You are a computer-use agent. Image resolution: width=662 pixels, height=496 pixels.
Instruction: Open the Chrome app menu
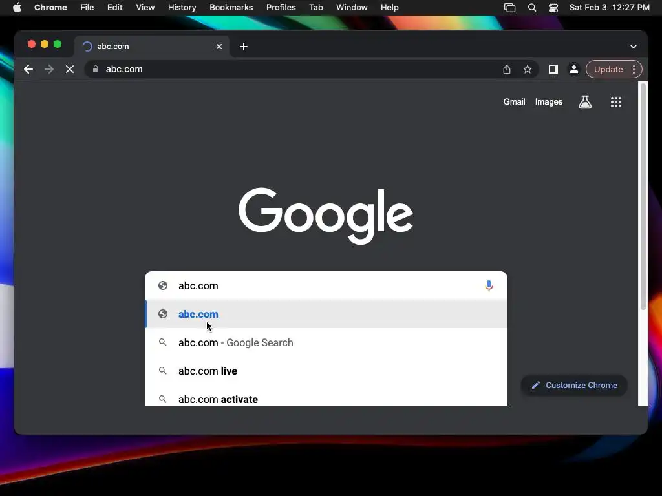click(x=50, y=8)
